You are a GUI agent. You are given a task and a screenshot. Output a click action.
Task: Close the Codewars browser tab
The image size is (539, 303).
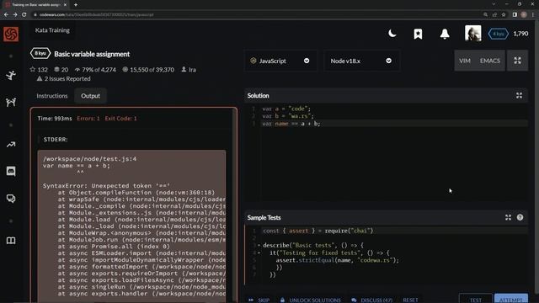point(65,5)
